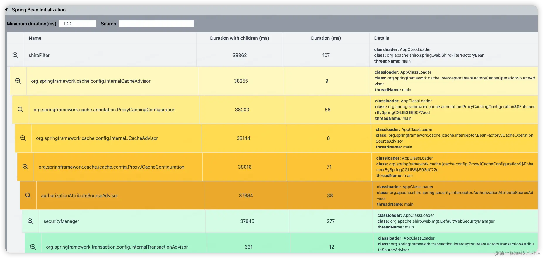Click shiroFilter own duration 107
This screenshot has width=543, height=258.
pyautogui.click(x=326, y=55)
